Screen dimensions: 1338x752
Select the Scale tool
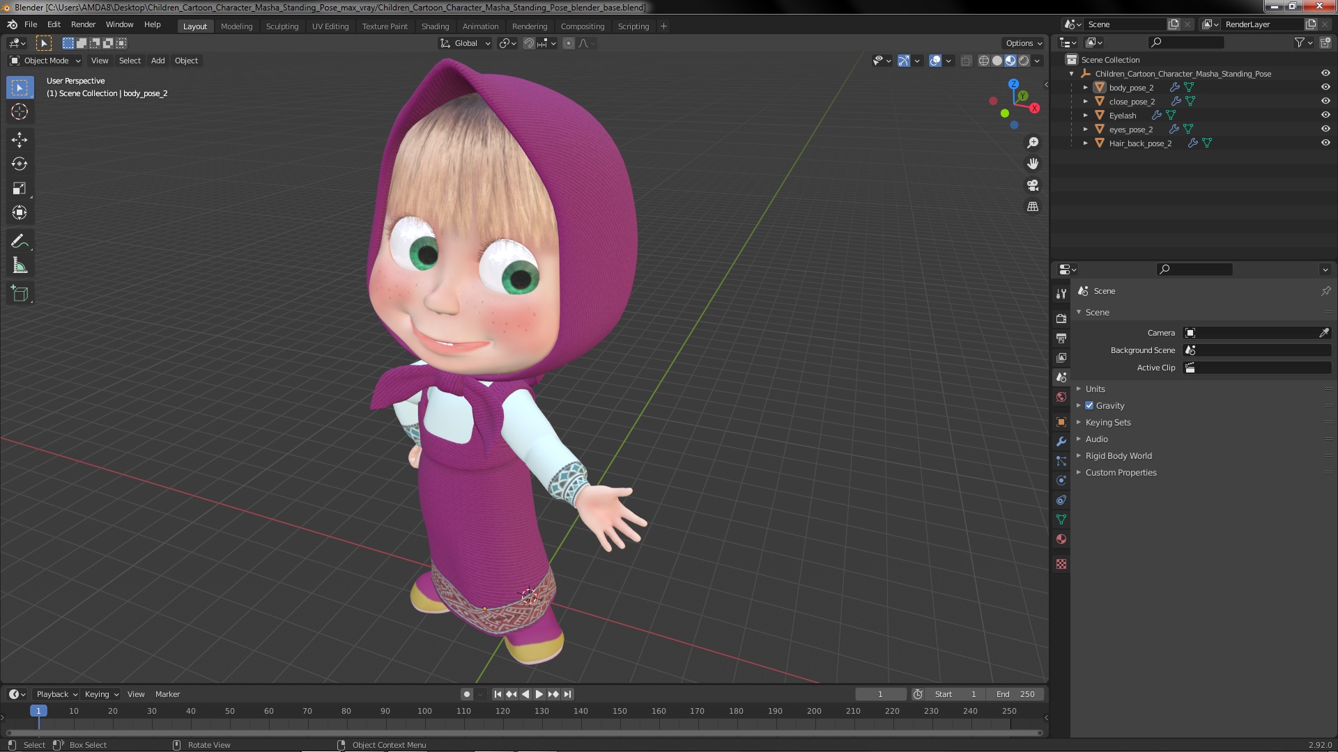pos(20,188)
